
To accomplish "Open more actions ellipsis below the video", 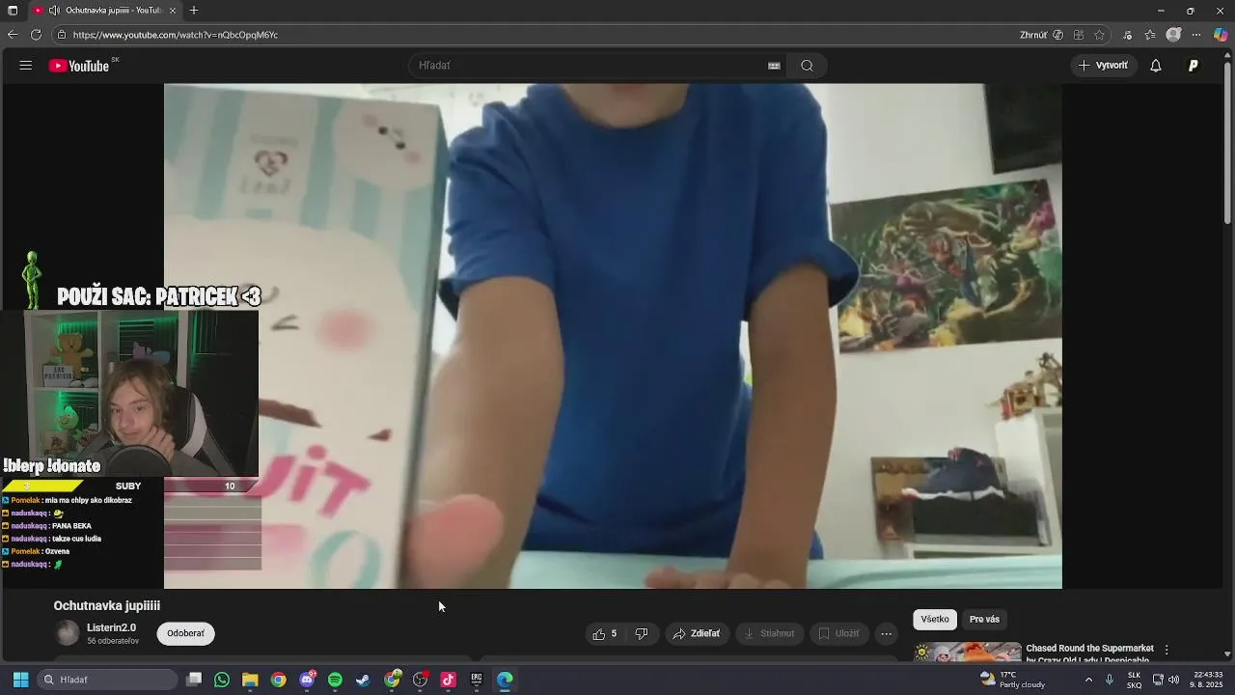I will [886, 634].
